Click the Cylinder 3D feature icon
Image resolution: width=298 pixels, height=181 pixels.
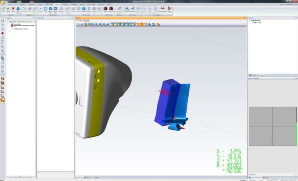coord(78,9)
